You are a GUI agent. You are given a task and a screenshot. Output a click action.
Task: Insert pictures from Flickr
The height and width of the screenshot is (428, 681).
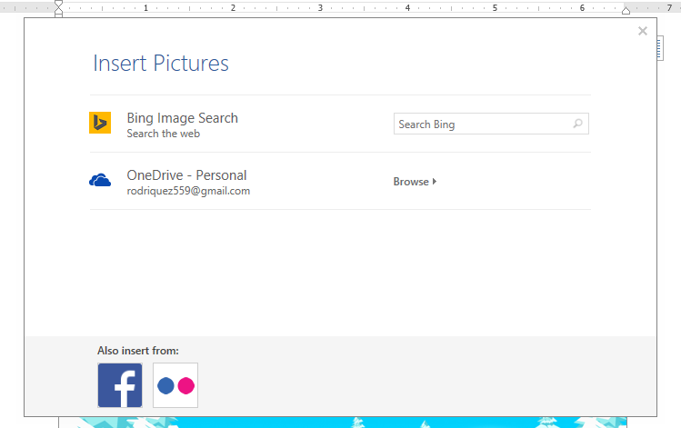pyautogui.click(x=175, y=385)
